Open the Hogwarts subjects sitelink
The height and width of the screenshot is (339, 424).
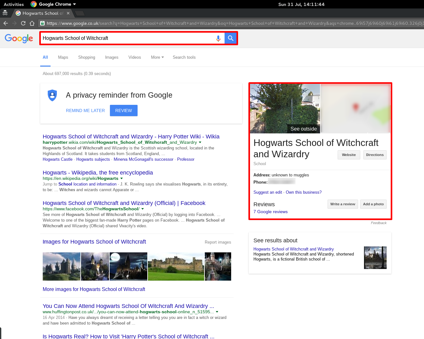coord(93,159)
